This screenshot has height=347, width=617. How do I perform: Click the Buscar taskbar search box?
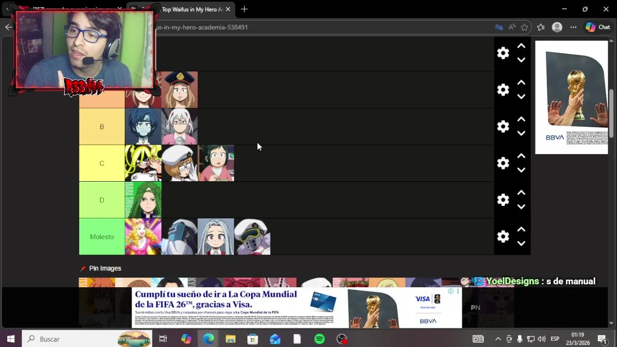(x=87, y=339)
